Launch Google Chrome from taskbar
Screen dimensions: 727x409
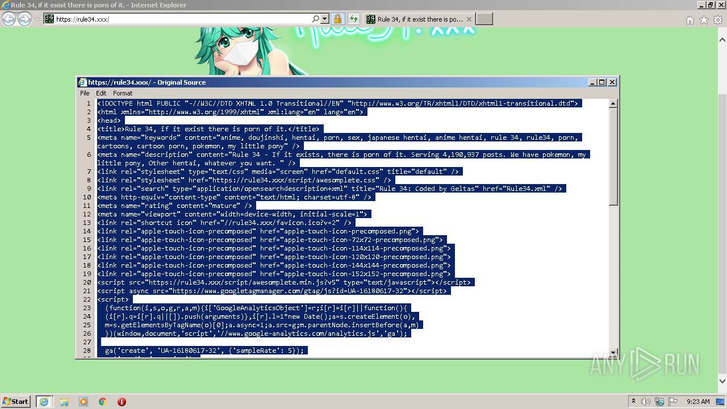[103, 402]
